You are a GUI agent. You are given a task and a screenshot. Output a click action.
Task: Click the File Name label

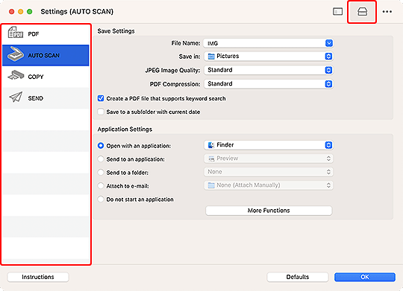click(x=186, y=43)
